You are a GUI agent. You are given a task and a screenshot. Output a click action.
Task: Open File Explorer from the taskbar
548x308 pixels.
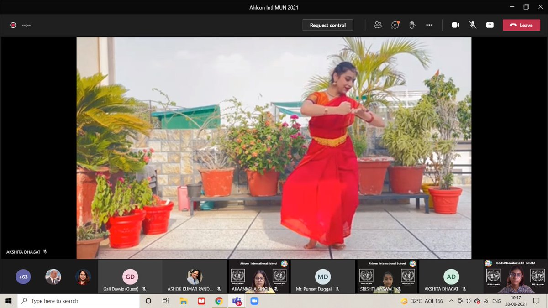coord(184,301)
